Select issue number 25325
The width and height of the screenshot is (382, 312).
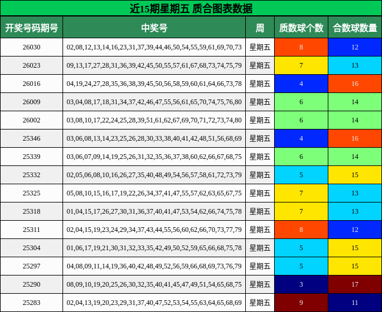coord(31,193)
